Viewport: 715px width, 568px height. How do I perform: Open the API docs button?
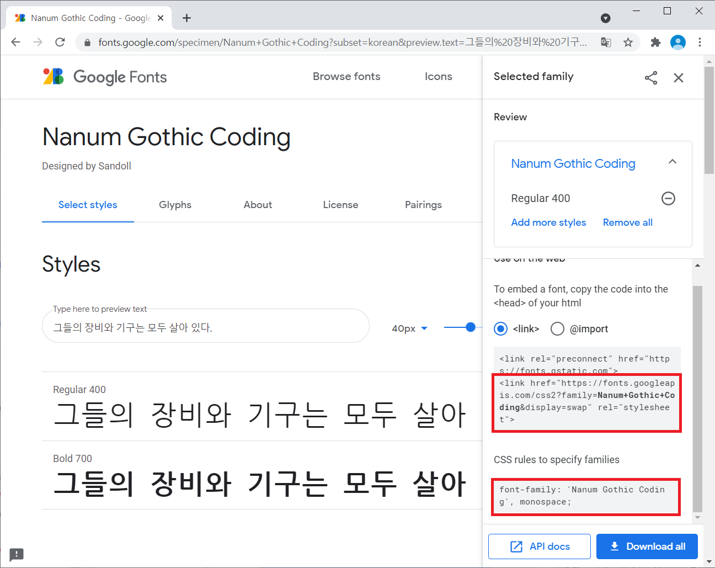click(x=540, y=546)
